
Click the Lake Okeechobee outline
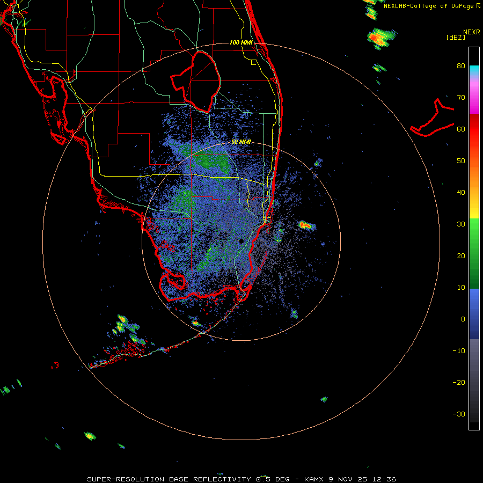pyautogui.click(x=196, y=82)
